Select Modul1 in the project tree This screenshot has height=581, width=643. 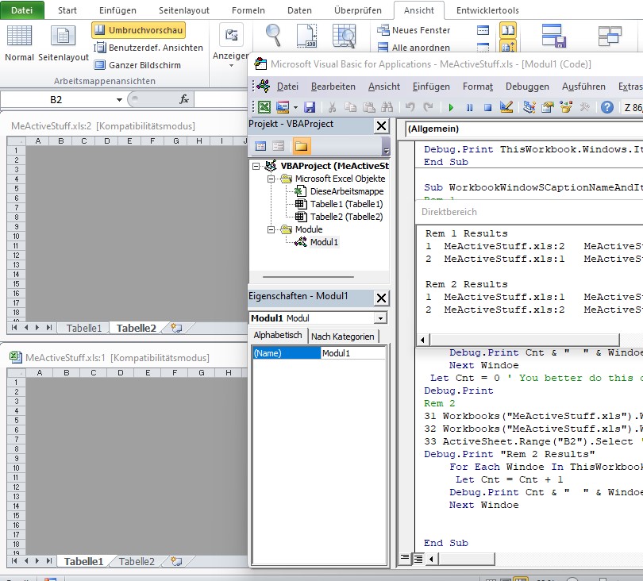pos(324,242)
